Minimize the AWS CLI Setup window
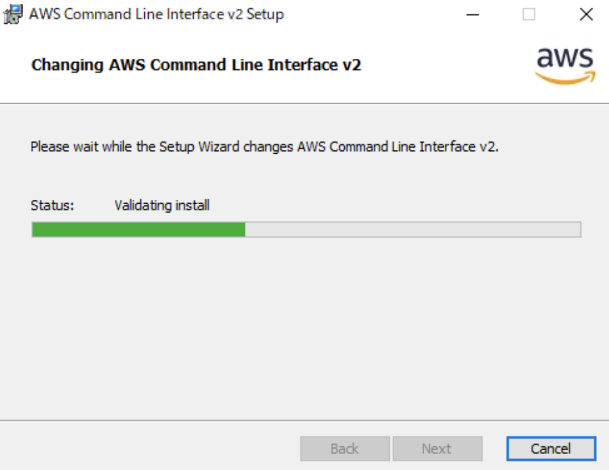609x470 pixels. 473,15
